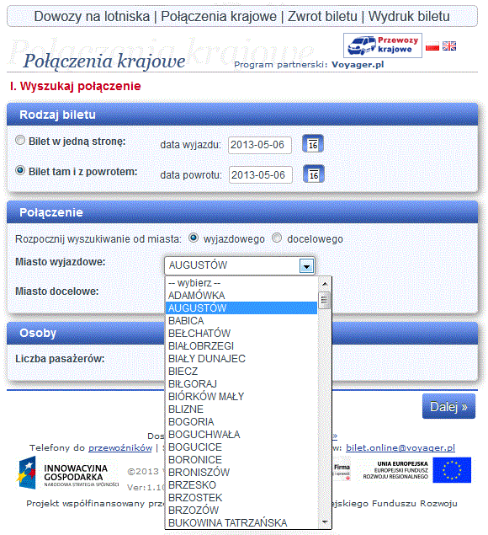Click the Przewozy krajowe logo
The height and width of the screenshot is (535, 488).
tap(382, 45)
